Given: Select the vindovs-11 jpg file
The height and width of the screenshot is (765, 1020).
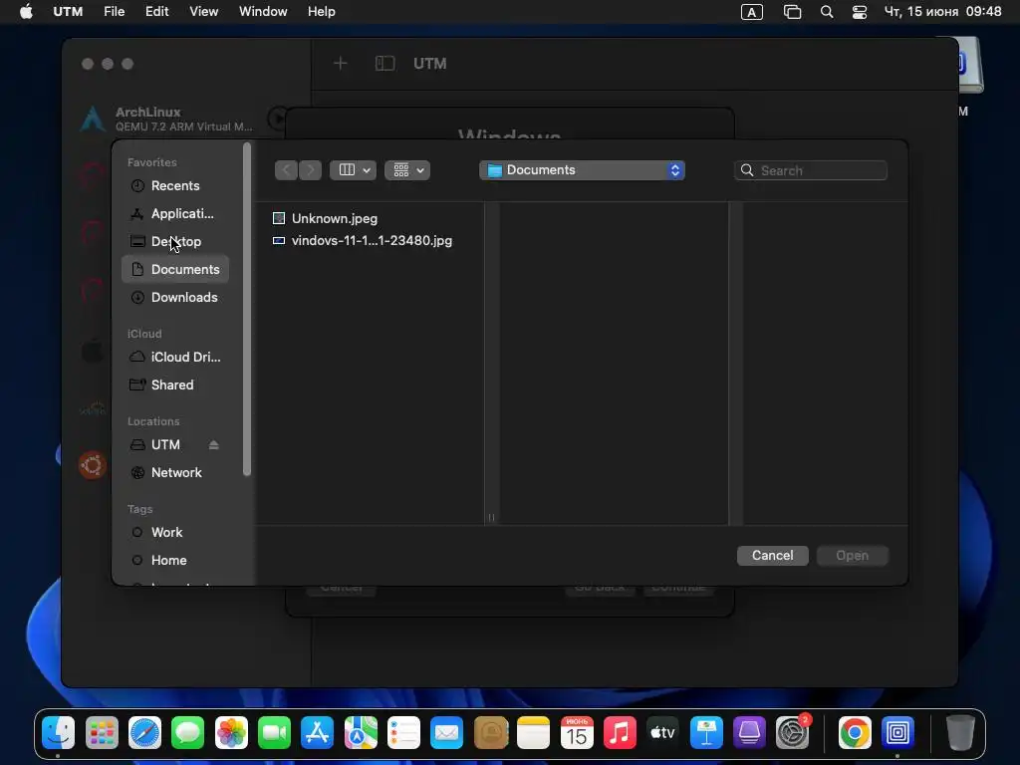Looking at the screenshot, I should point(371,241).
